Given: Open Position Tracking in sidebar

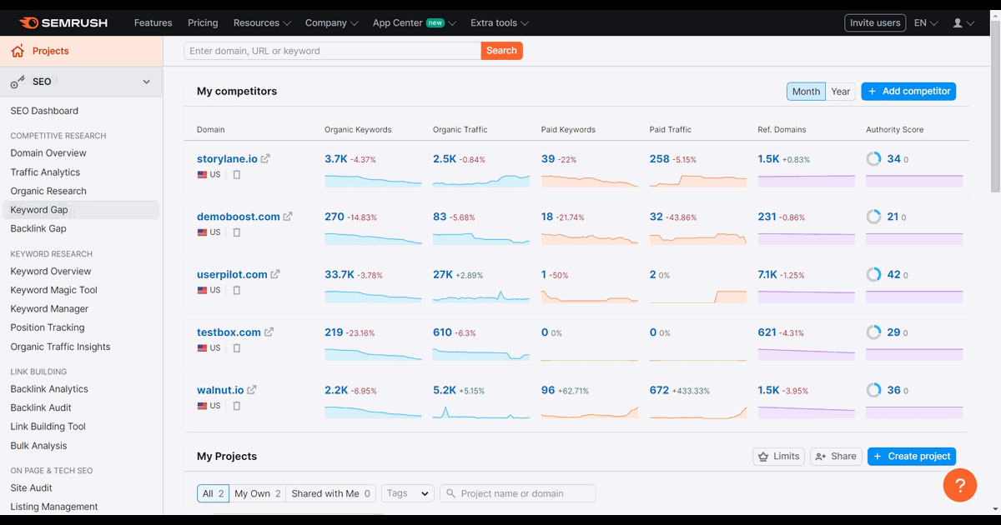Looking at the screenshot, I should 48,327.
